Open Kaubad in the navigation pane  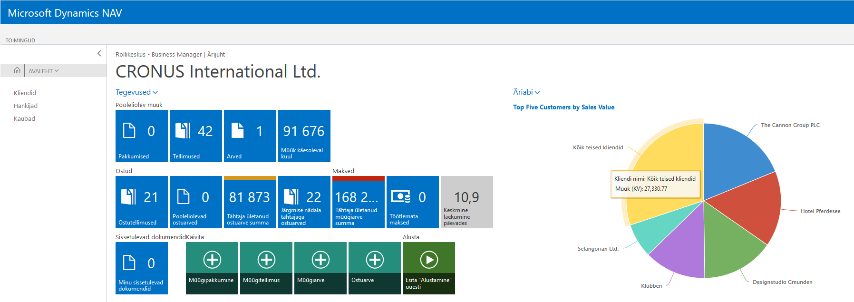25,118
